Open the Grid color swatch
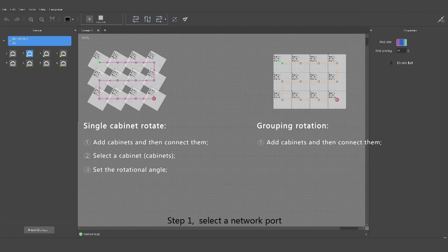The width and height of the screenshot is (448, 252). (401, 42)
